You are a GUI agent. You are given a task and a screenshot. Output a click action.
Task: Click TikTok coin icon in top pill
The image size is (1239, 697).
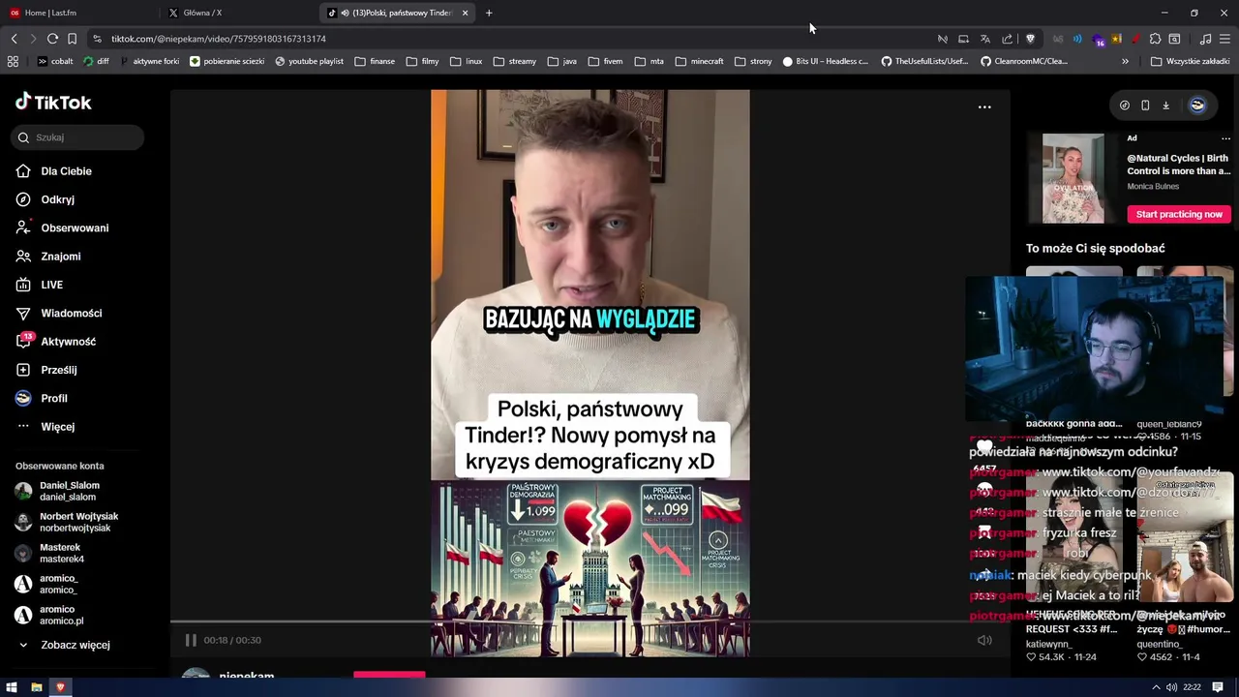(x=1124, y=106)
